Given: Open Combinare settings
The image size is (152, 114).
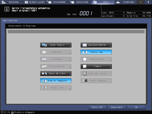Looking at the screenshot, I should (56, 52).
